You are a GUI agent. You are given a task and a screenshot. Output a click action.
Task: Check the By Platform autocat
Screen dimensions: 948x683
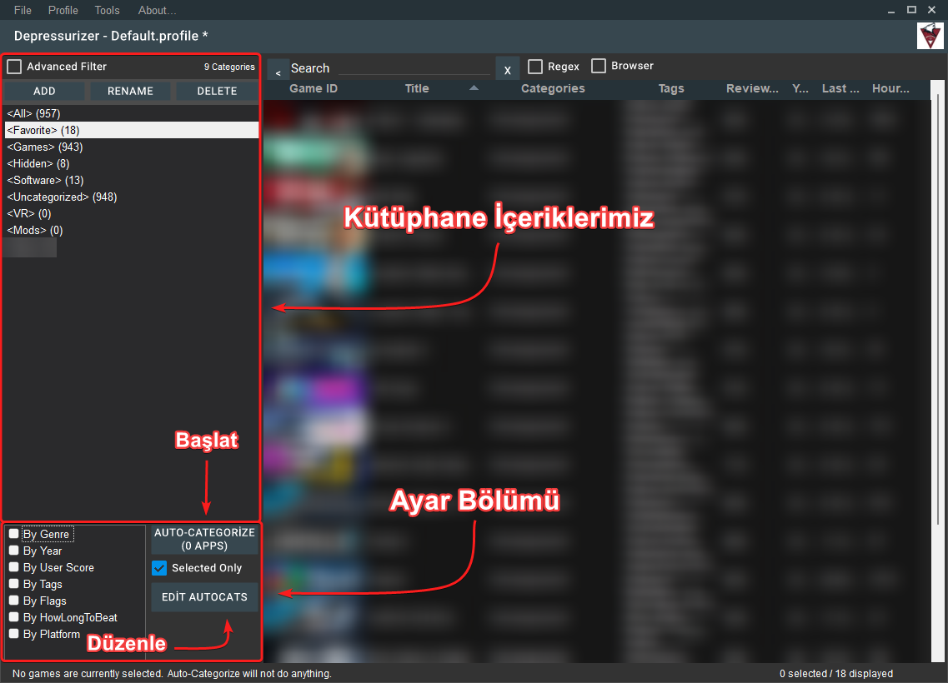click(x=14, y=634)
